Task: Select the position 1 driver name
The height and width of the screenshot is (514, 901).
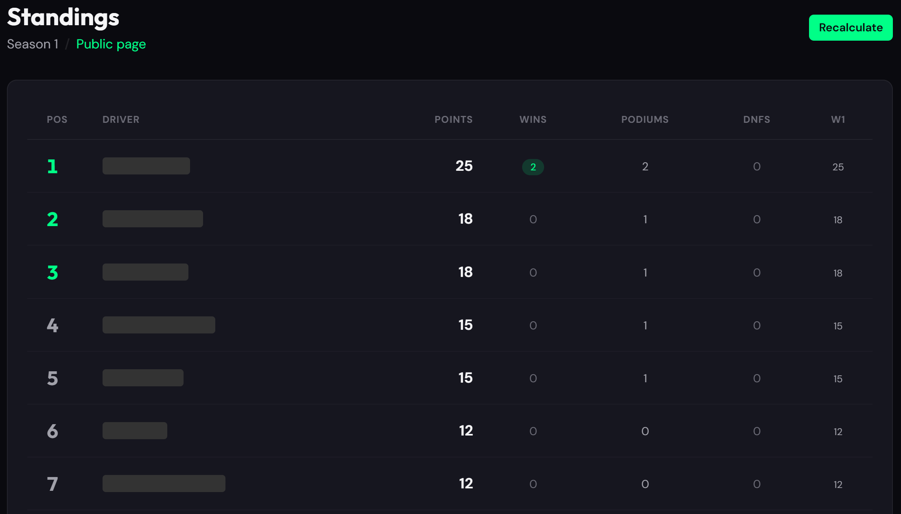Action: click(x=146, y=166)
